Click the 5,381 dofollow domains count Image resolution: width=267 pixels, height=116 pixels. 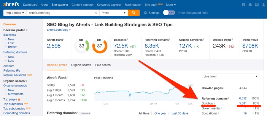pos(243,103)
